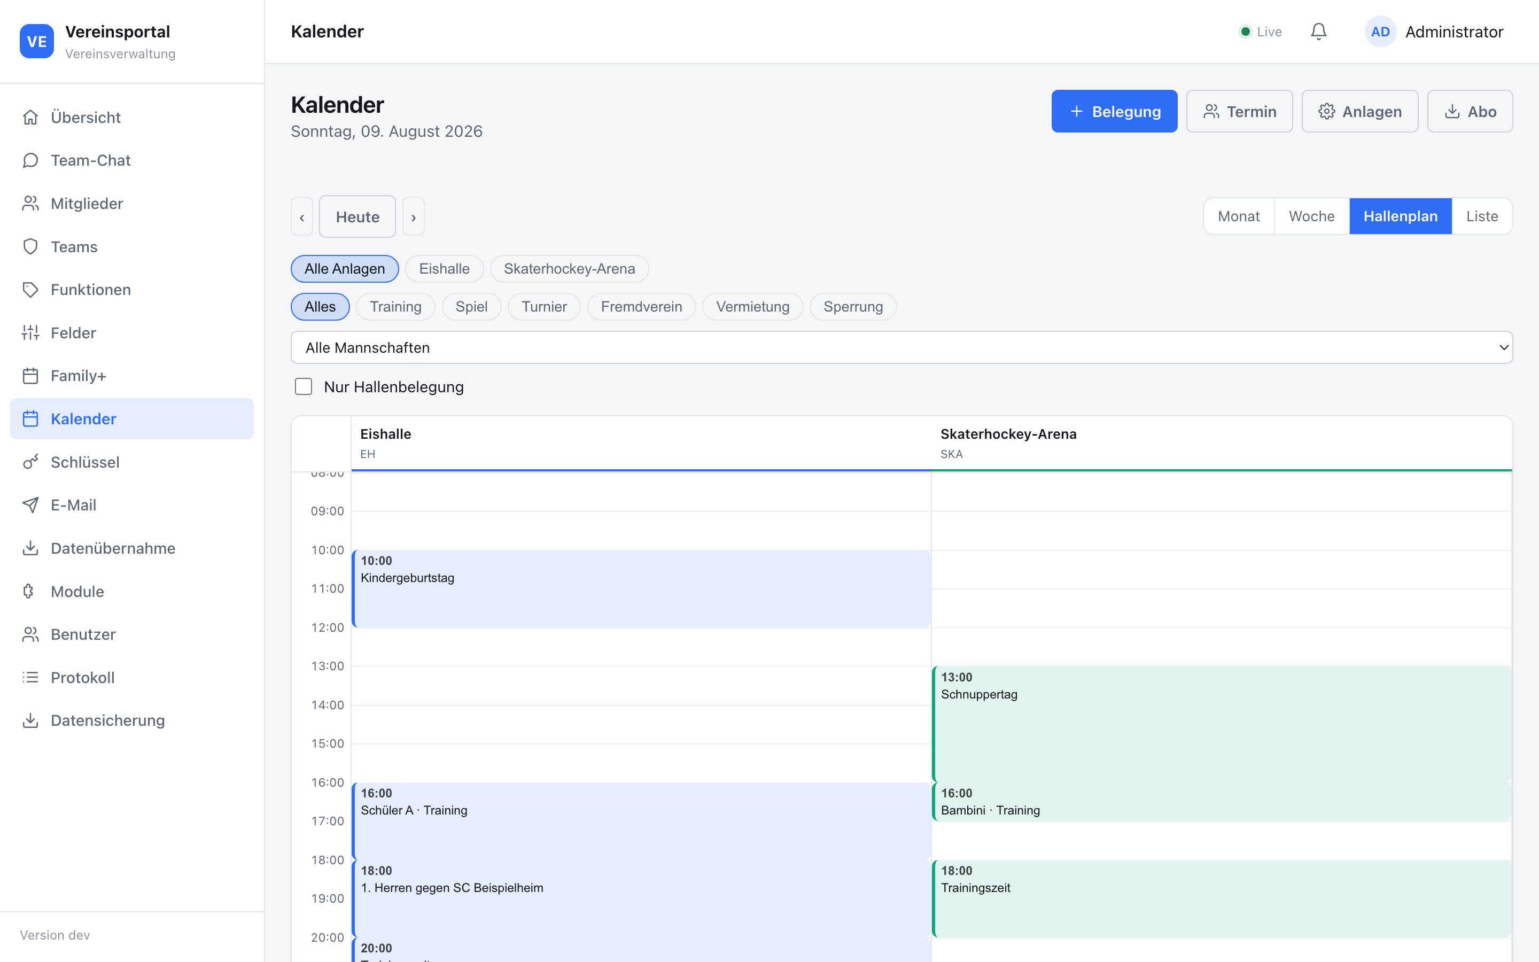Click the Kalender sidebar calendar icon
1539x962 pixels.
pyautogui.click(x=30, y=418)
